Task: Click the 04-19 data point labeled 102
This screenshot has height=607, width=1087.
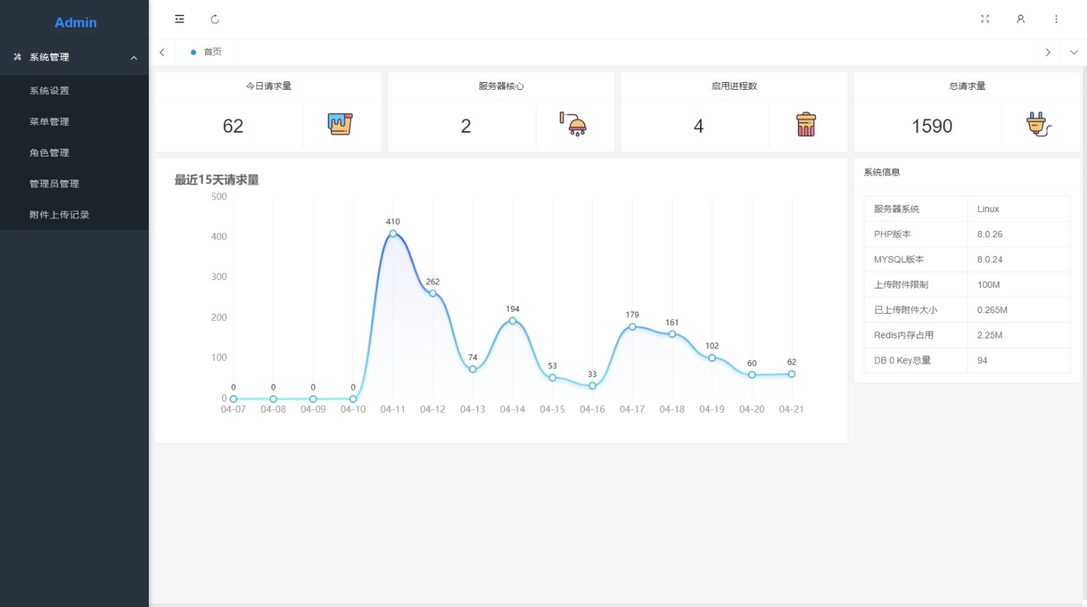Action: click(712, 358)
